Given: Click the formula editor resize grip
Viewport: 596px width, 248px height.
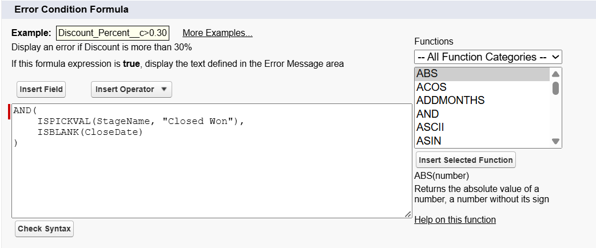Looking at the screenshot, I should [x=408, y=214].
